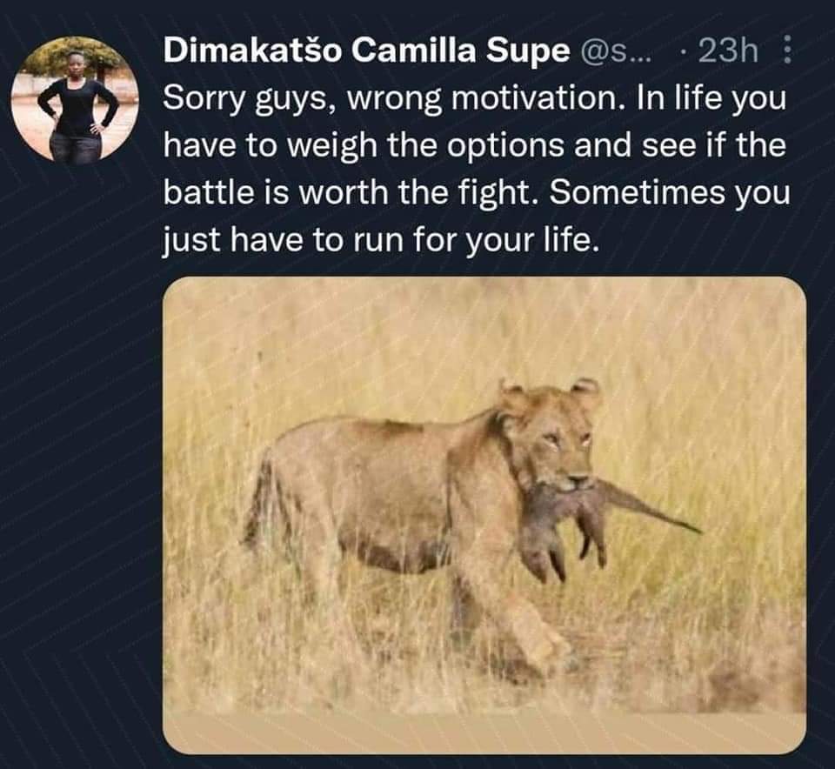835x769 pixels.
Task: Click the lioness's ear in the photo
Action: (x=585, y=390)
